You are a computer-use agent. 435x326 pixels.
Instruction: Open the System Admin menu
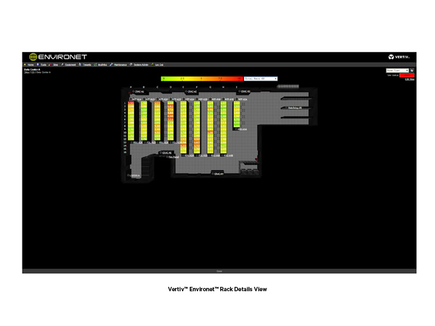coord(139,65)
